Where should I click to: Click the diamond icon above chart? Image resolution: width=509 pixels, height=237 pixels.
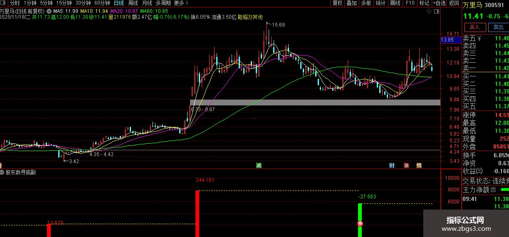430,12
